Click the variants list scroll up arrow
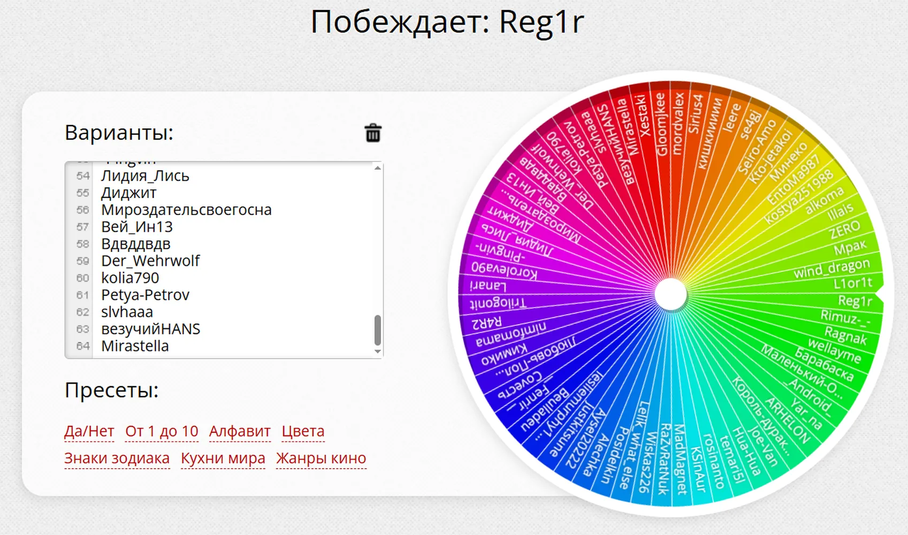The image size is (908, 535). click(x=378, y=168)
